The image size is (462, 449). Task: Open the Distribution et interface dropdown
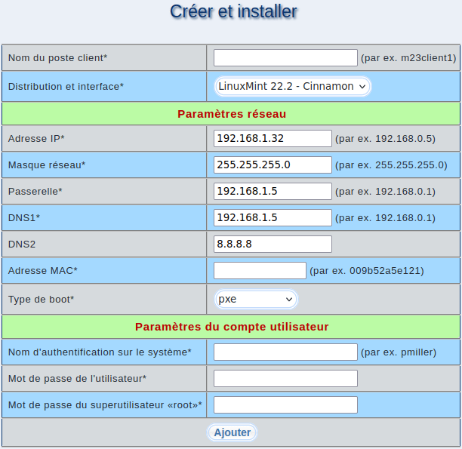click(x=292, y=86)
